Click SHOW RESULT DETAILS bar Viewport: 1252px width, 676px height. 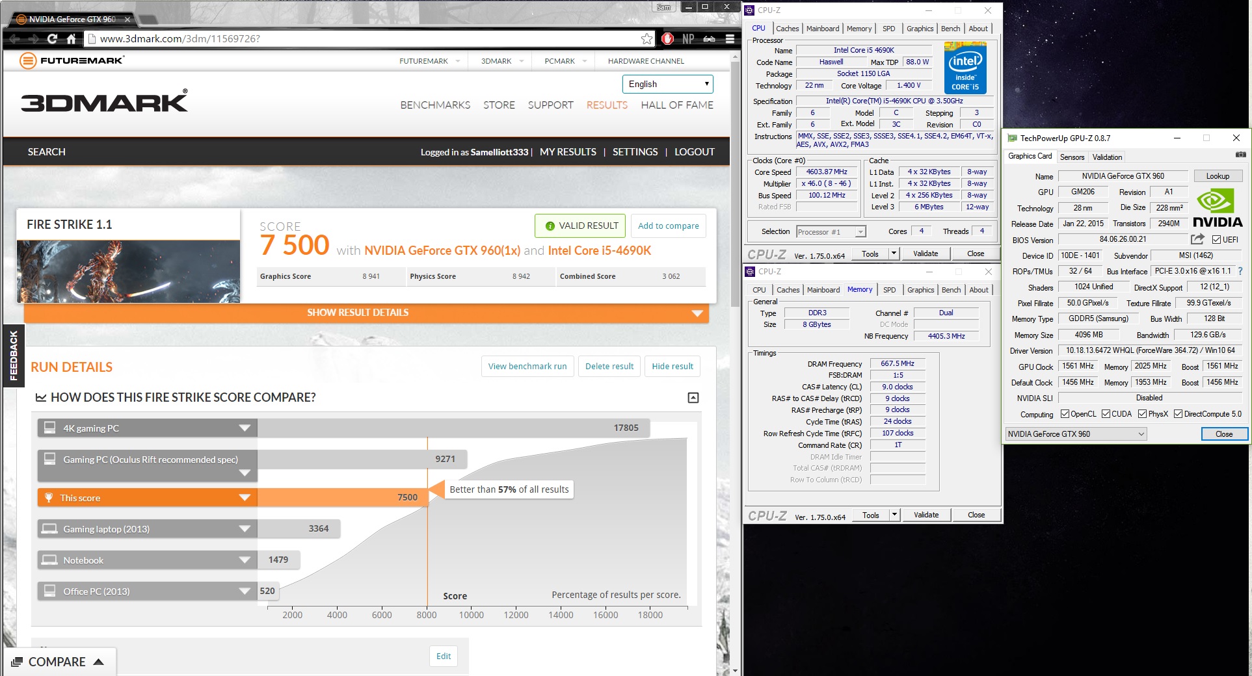click(366, 313)
